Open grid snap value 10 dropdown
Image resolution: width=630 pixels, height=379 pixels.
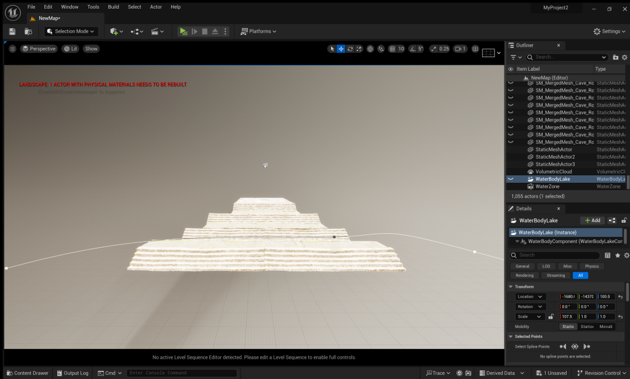(x=401, y=49)
